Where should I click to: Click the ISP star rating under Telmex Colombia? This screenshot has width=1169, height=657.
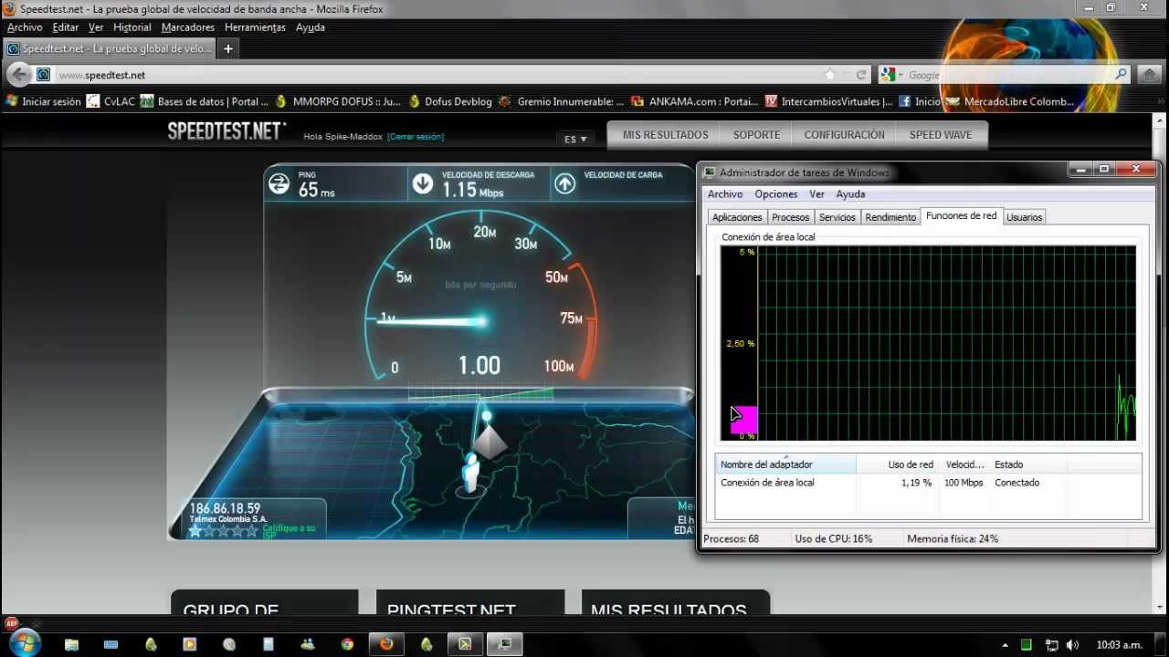226,530
